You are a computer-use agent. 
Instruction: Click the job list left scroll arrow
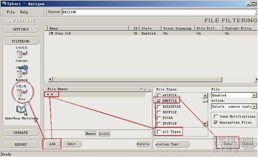(x=50, y=79)
